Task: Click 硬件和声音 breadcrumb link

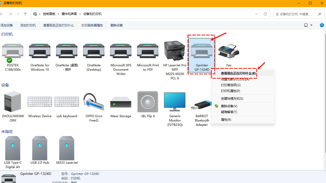Action: pyautogui.click(x=69, y=14)
